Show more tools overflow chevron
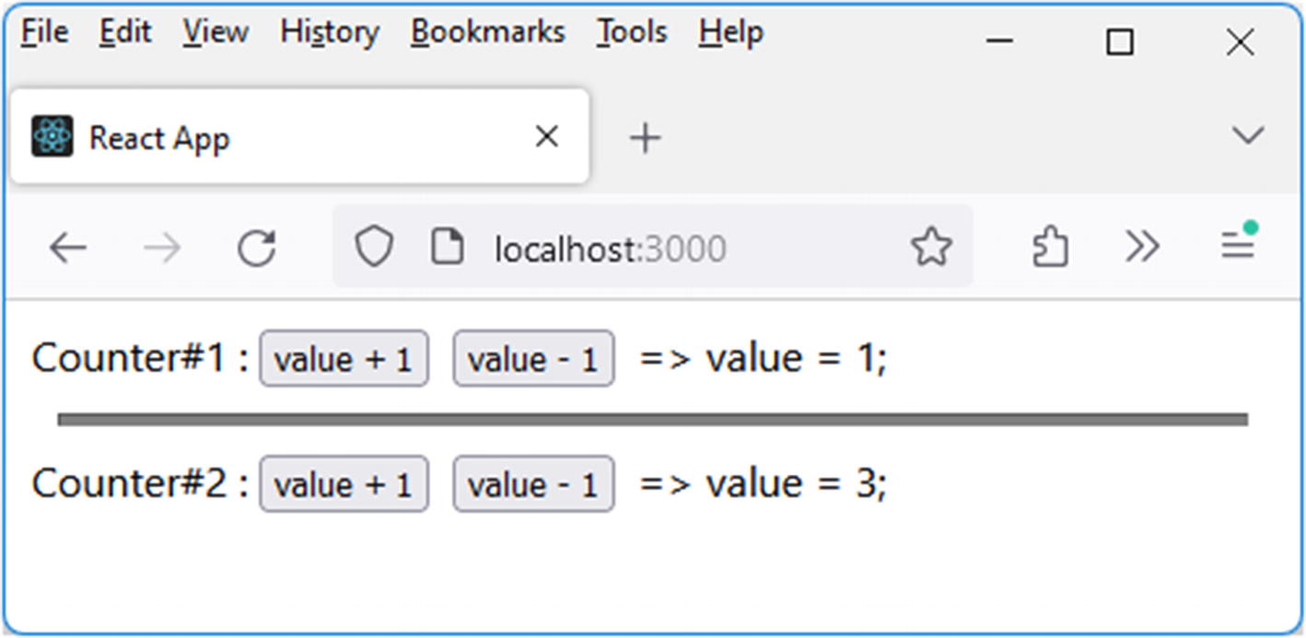This screenshot has width=1306, height=638. tap(1142, 247)
